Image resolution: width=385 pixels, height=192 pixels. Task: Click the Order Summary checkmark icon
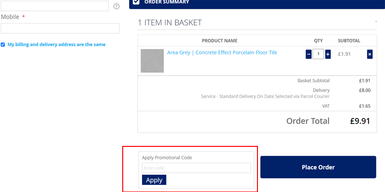click(x=136, y=2)
